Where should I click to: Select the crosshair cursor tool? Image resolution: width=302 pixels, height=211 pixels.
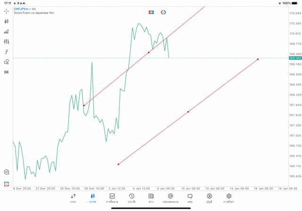pos(7,11)
